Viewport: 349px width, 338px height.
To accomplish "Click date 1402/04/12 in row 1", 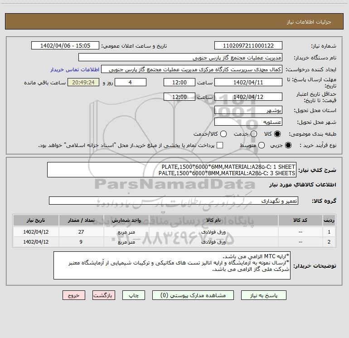I will point(36,232).
